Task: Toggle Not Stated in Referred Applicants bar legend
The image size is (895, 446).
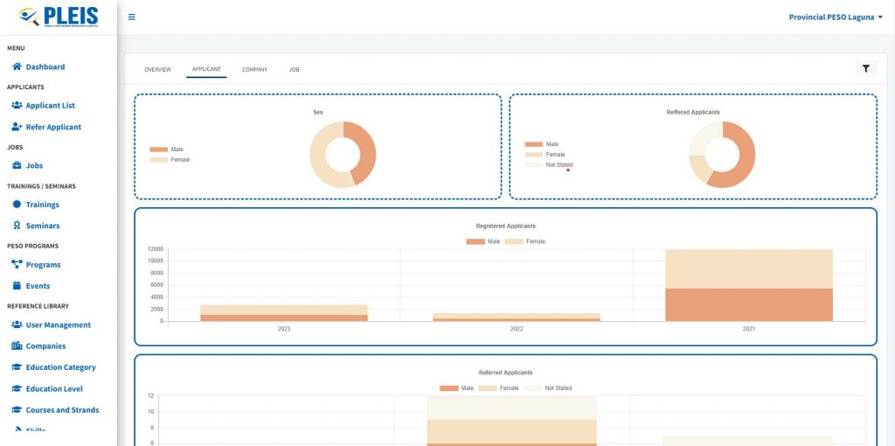Action: [x=547, y=388]
